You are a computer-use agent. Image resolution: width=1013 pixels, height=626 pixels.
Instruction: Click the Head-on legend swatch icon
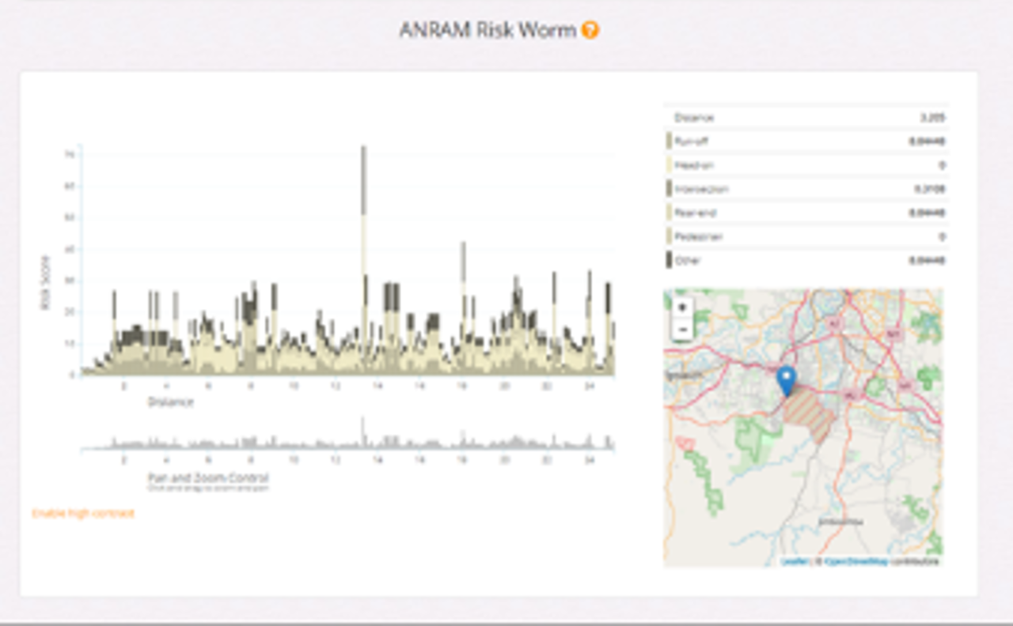pyautogui.click(x=669, y=164)
